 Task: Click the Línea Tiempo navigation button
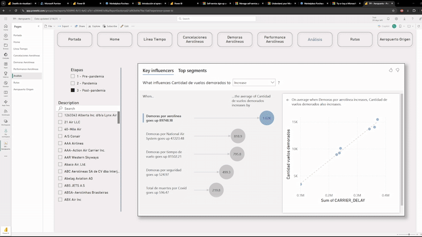pos(155,39)
